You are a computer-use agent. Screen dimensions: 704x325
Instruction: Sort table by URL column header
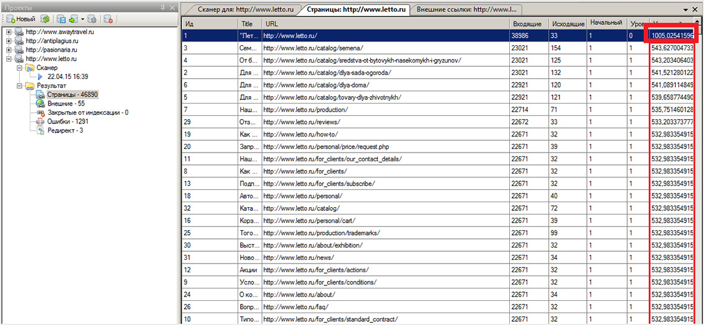coord(385,24)
